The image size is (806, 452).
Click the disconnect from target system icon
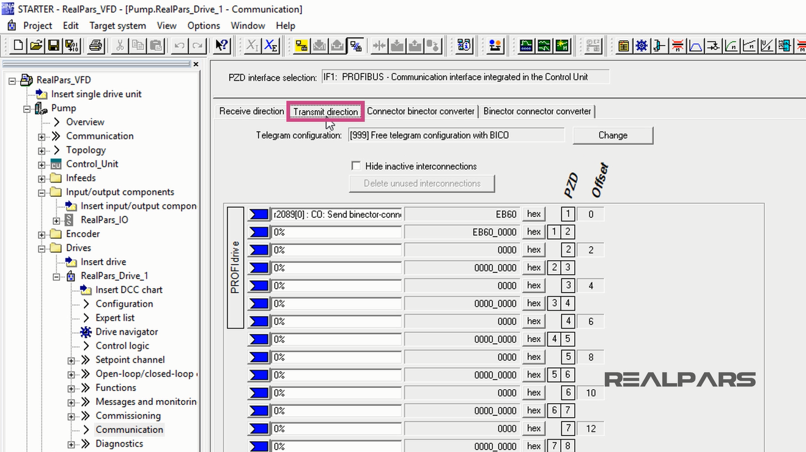tap(355, 46)
